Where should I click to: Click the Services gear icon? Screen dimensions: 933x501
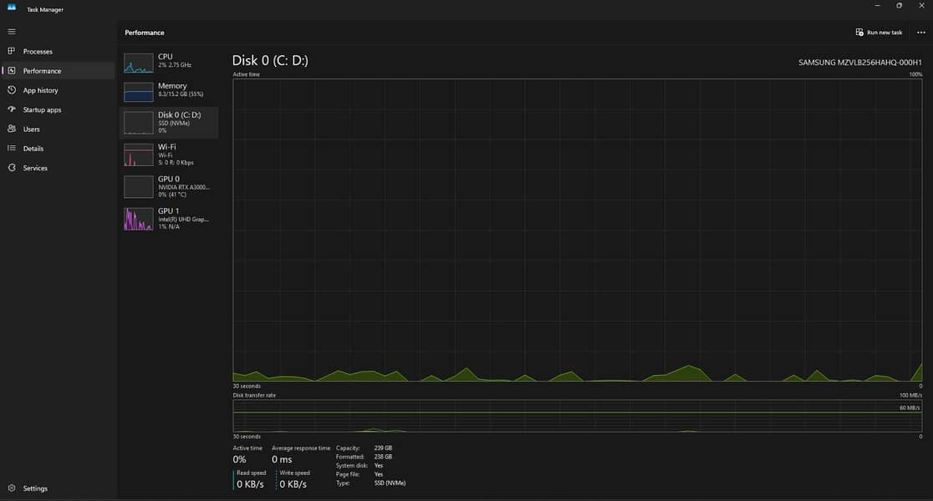(x=12, y=168)
